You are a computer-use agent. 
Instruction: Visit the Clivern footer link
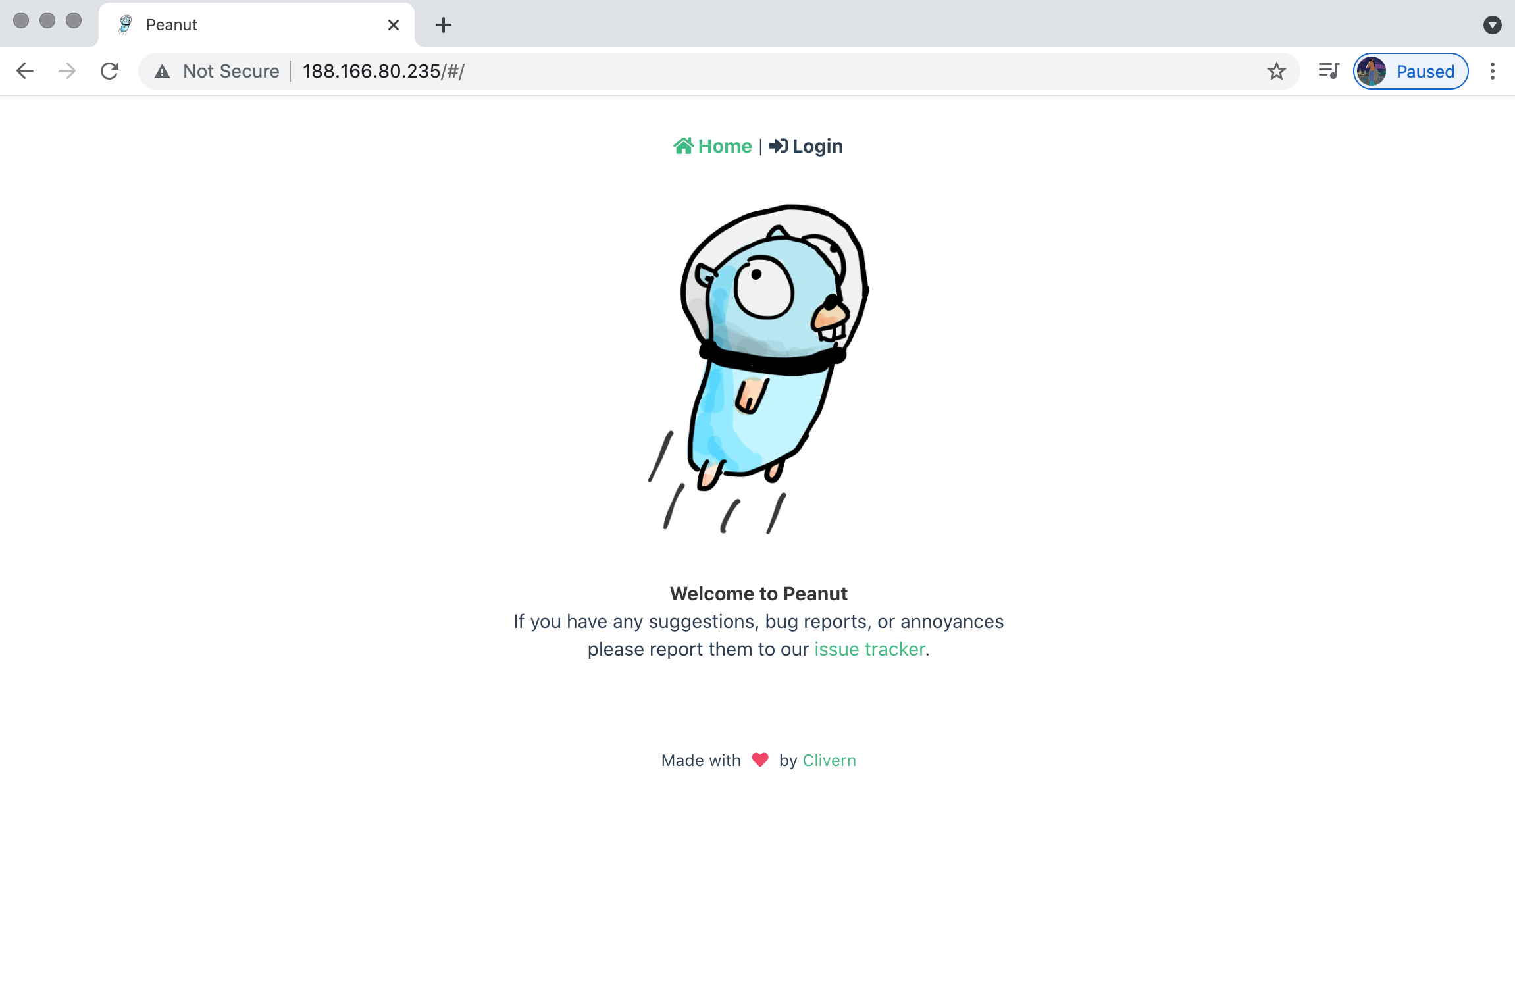[x=829, y=760]
